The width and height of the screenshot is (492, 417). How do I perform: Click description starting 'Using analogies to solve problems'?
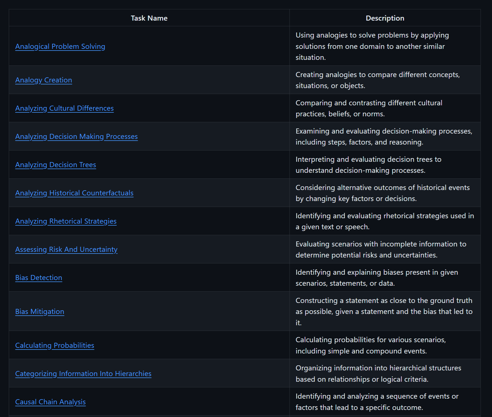(x=372, y=46)
